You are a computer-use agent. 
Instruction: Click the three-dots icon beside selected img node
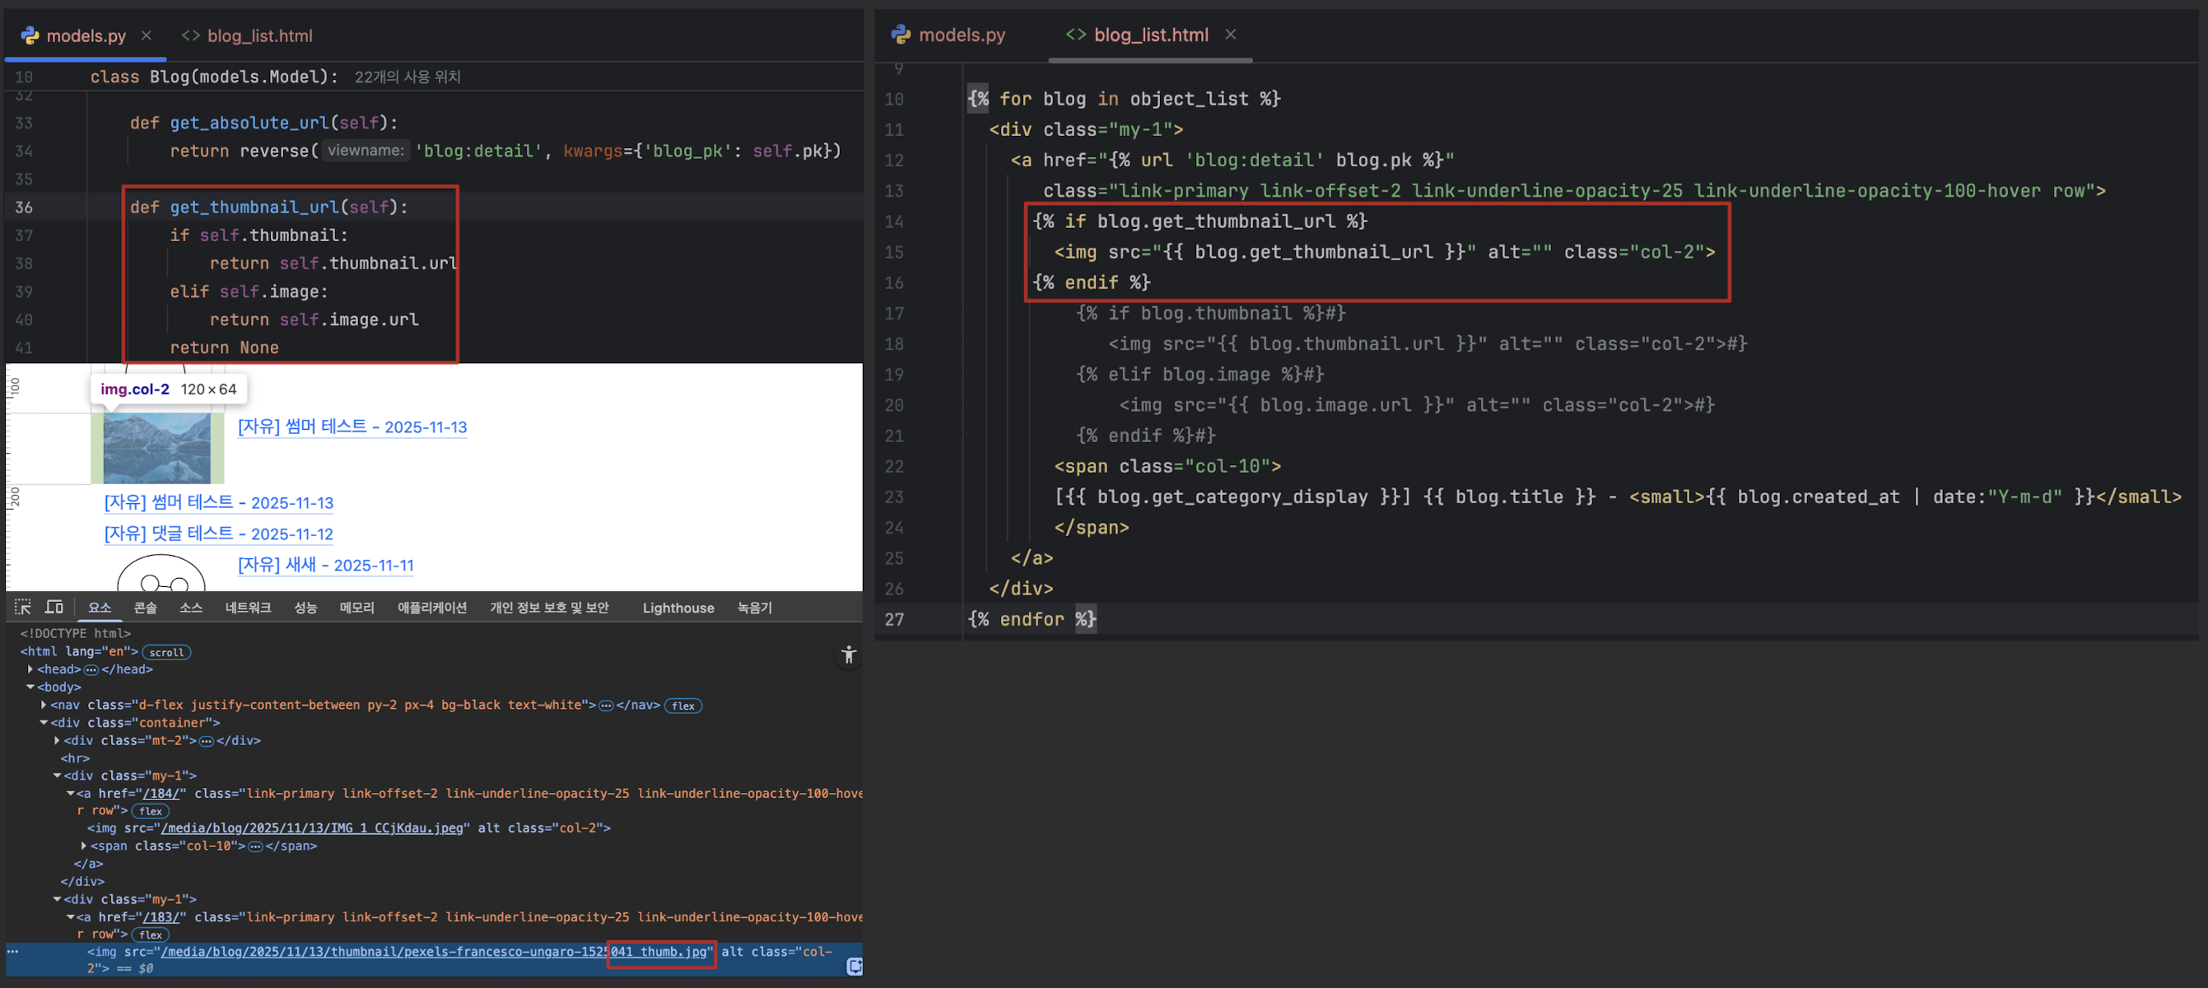pos(13,951)
